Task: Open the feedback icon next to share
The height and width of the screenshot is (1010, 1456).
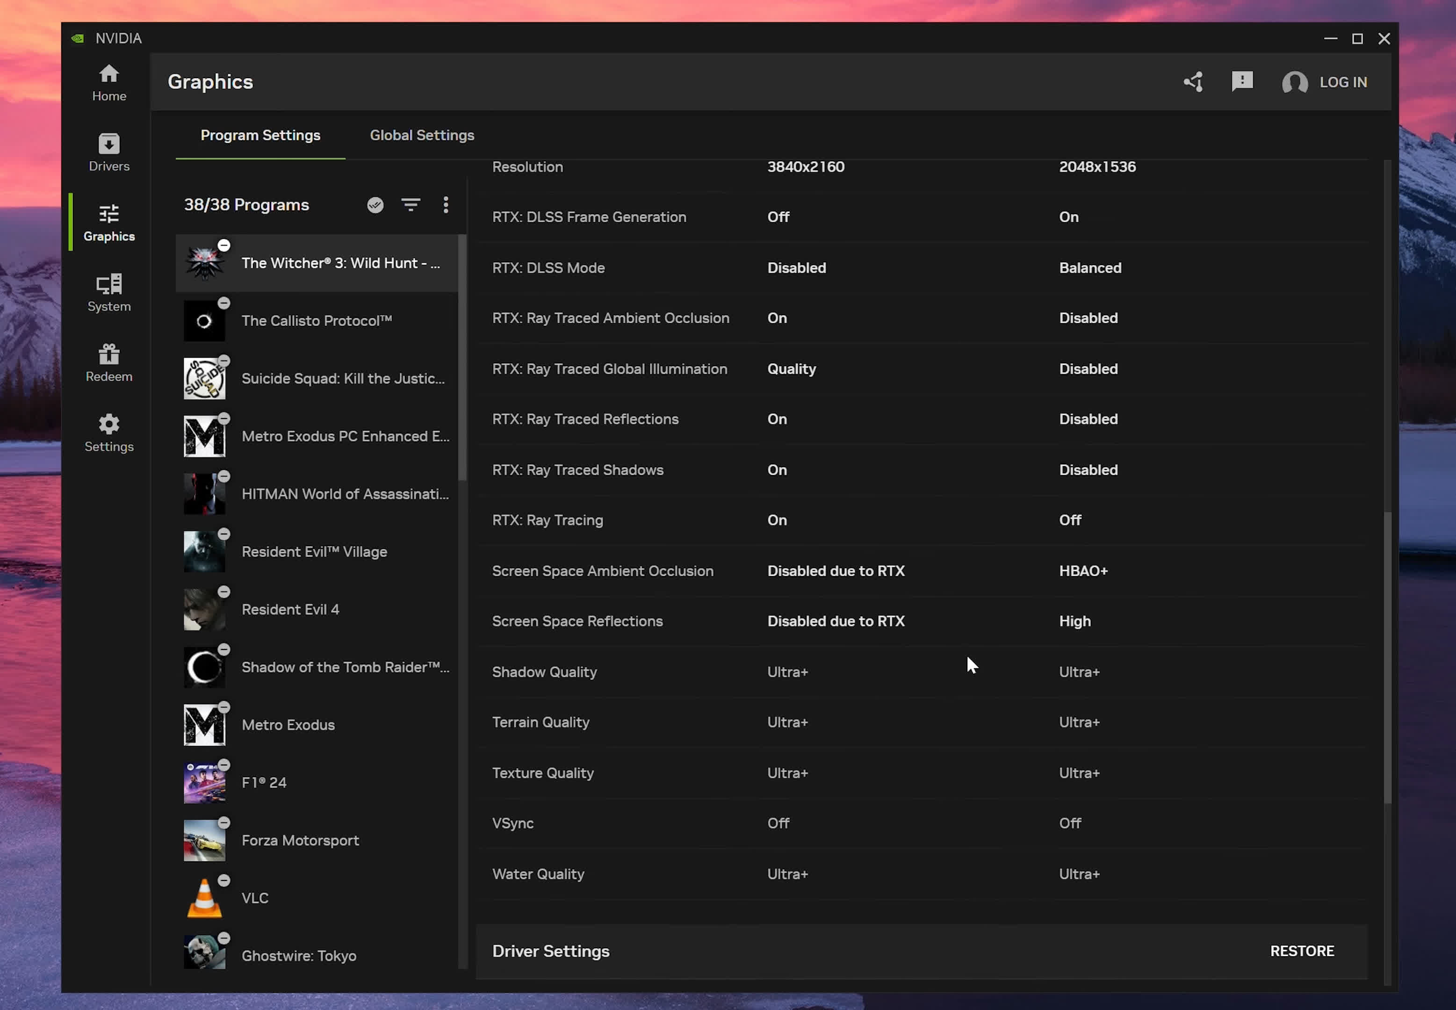Action: coord(1241,82)
